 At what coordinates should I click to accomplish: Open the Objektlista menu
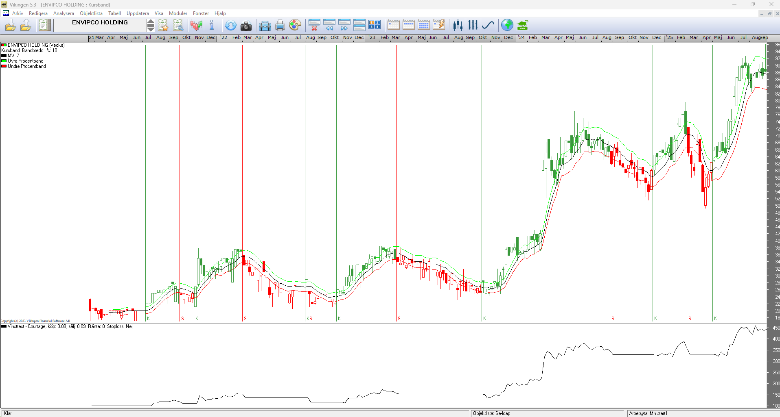91,13
